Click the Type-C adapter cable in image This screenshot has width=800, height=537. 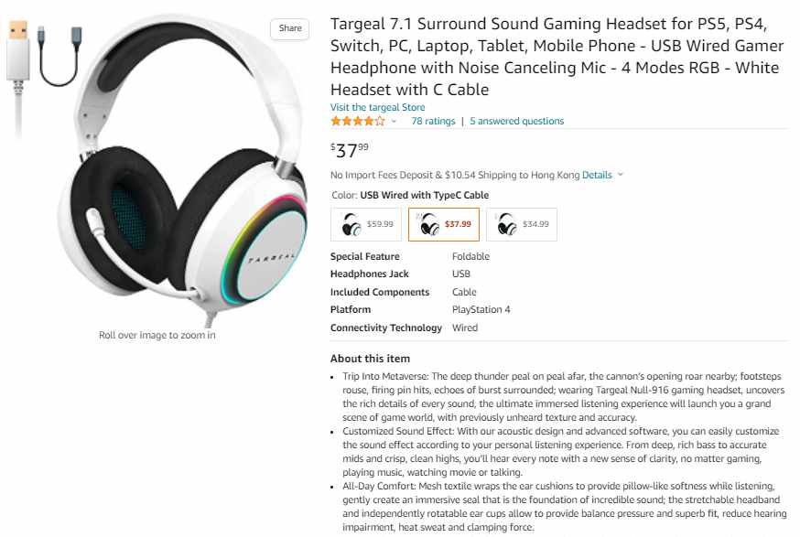(x=59, y=56)
